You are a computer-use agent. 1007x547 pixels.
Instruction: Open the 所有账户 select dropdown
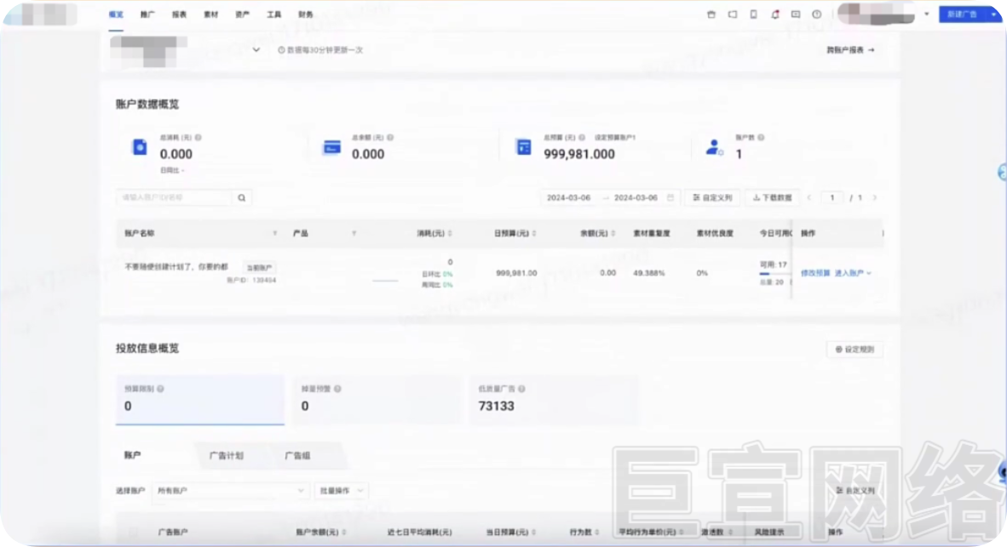pyautogui.click(x=230, y=491)
